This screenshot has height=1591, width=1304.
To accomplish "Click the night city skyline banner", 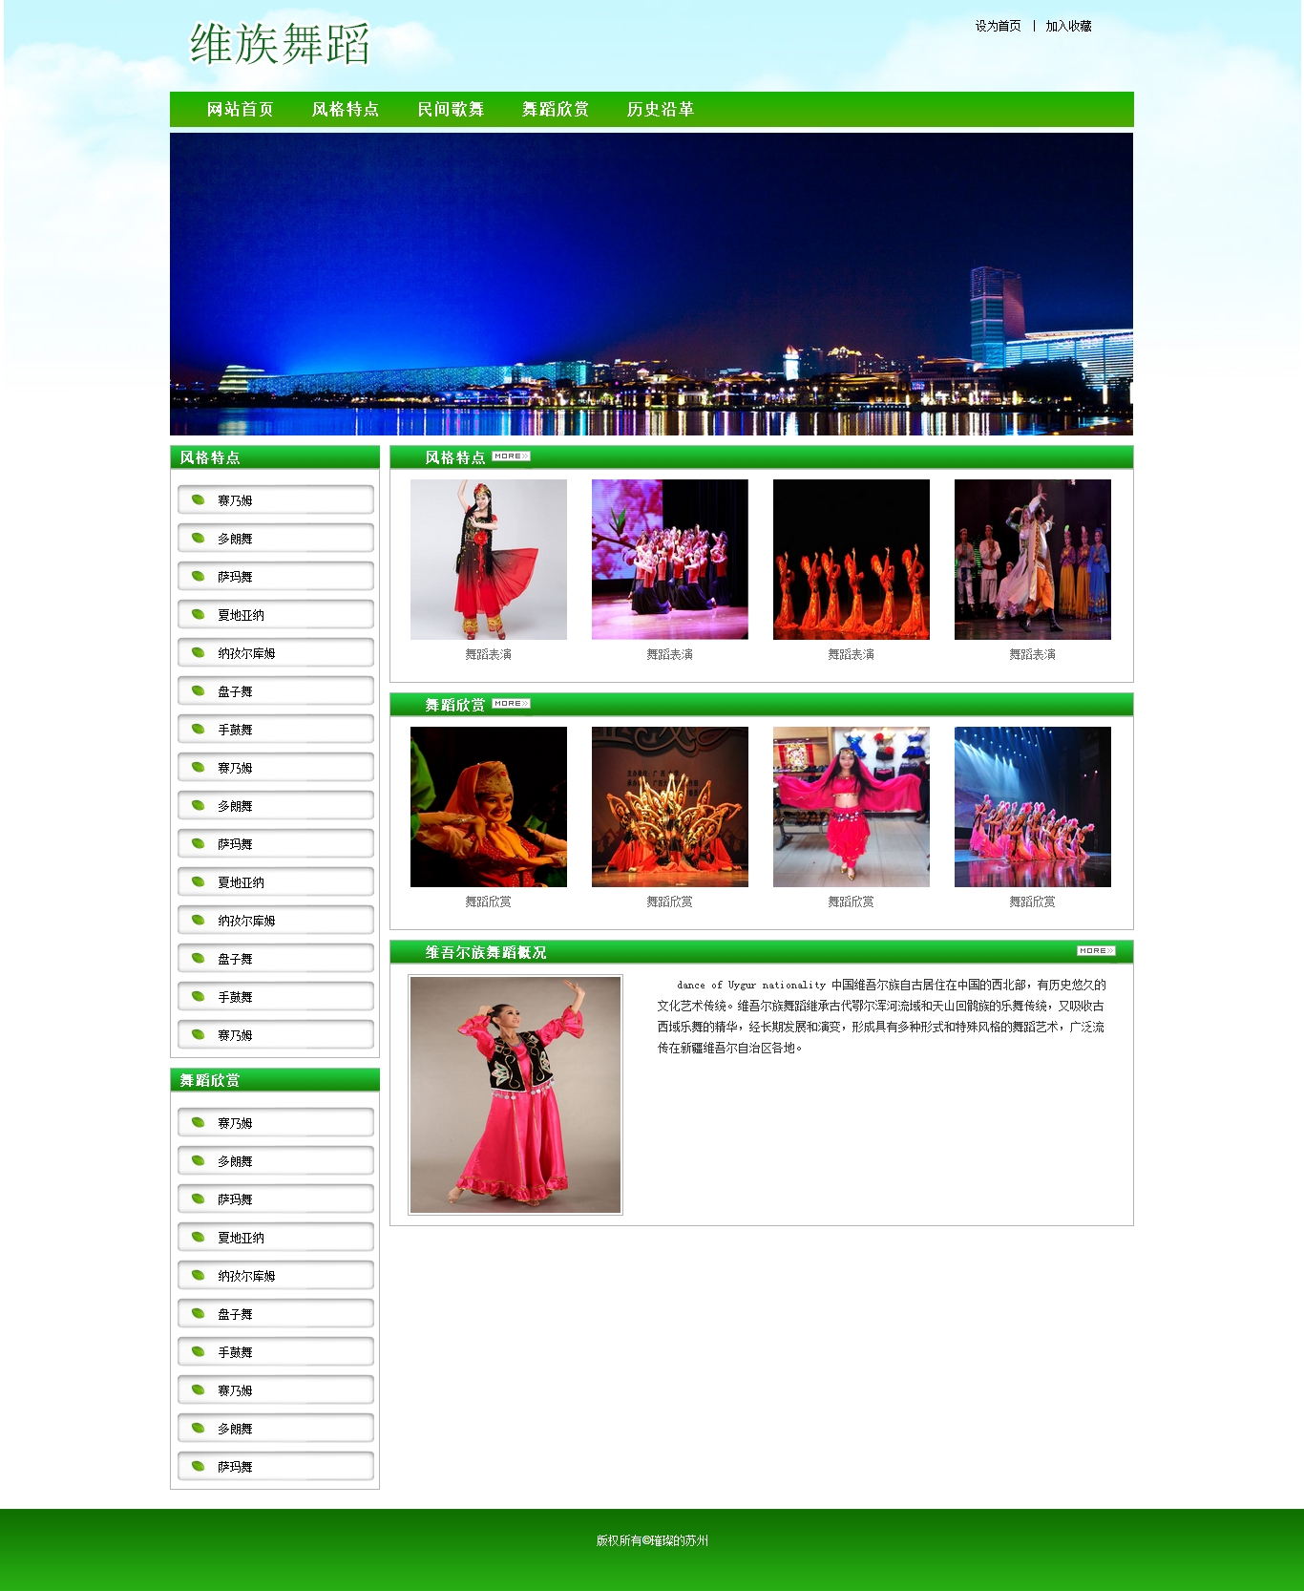I will pyautogui.click(x=651, y=284).
